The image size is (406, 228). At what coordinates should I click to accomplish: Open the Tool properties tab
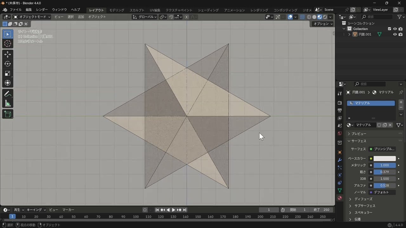tap(340, 93)
